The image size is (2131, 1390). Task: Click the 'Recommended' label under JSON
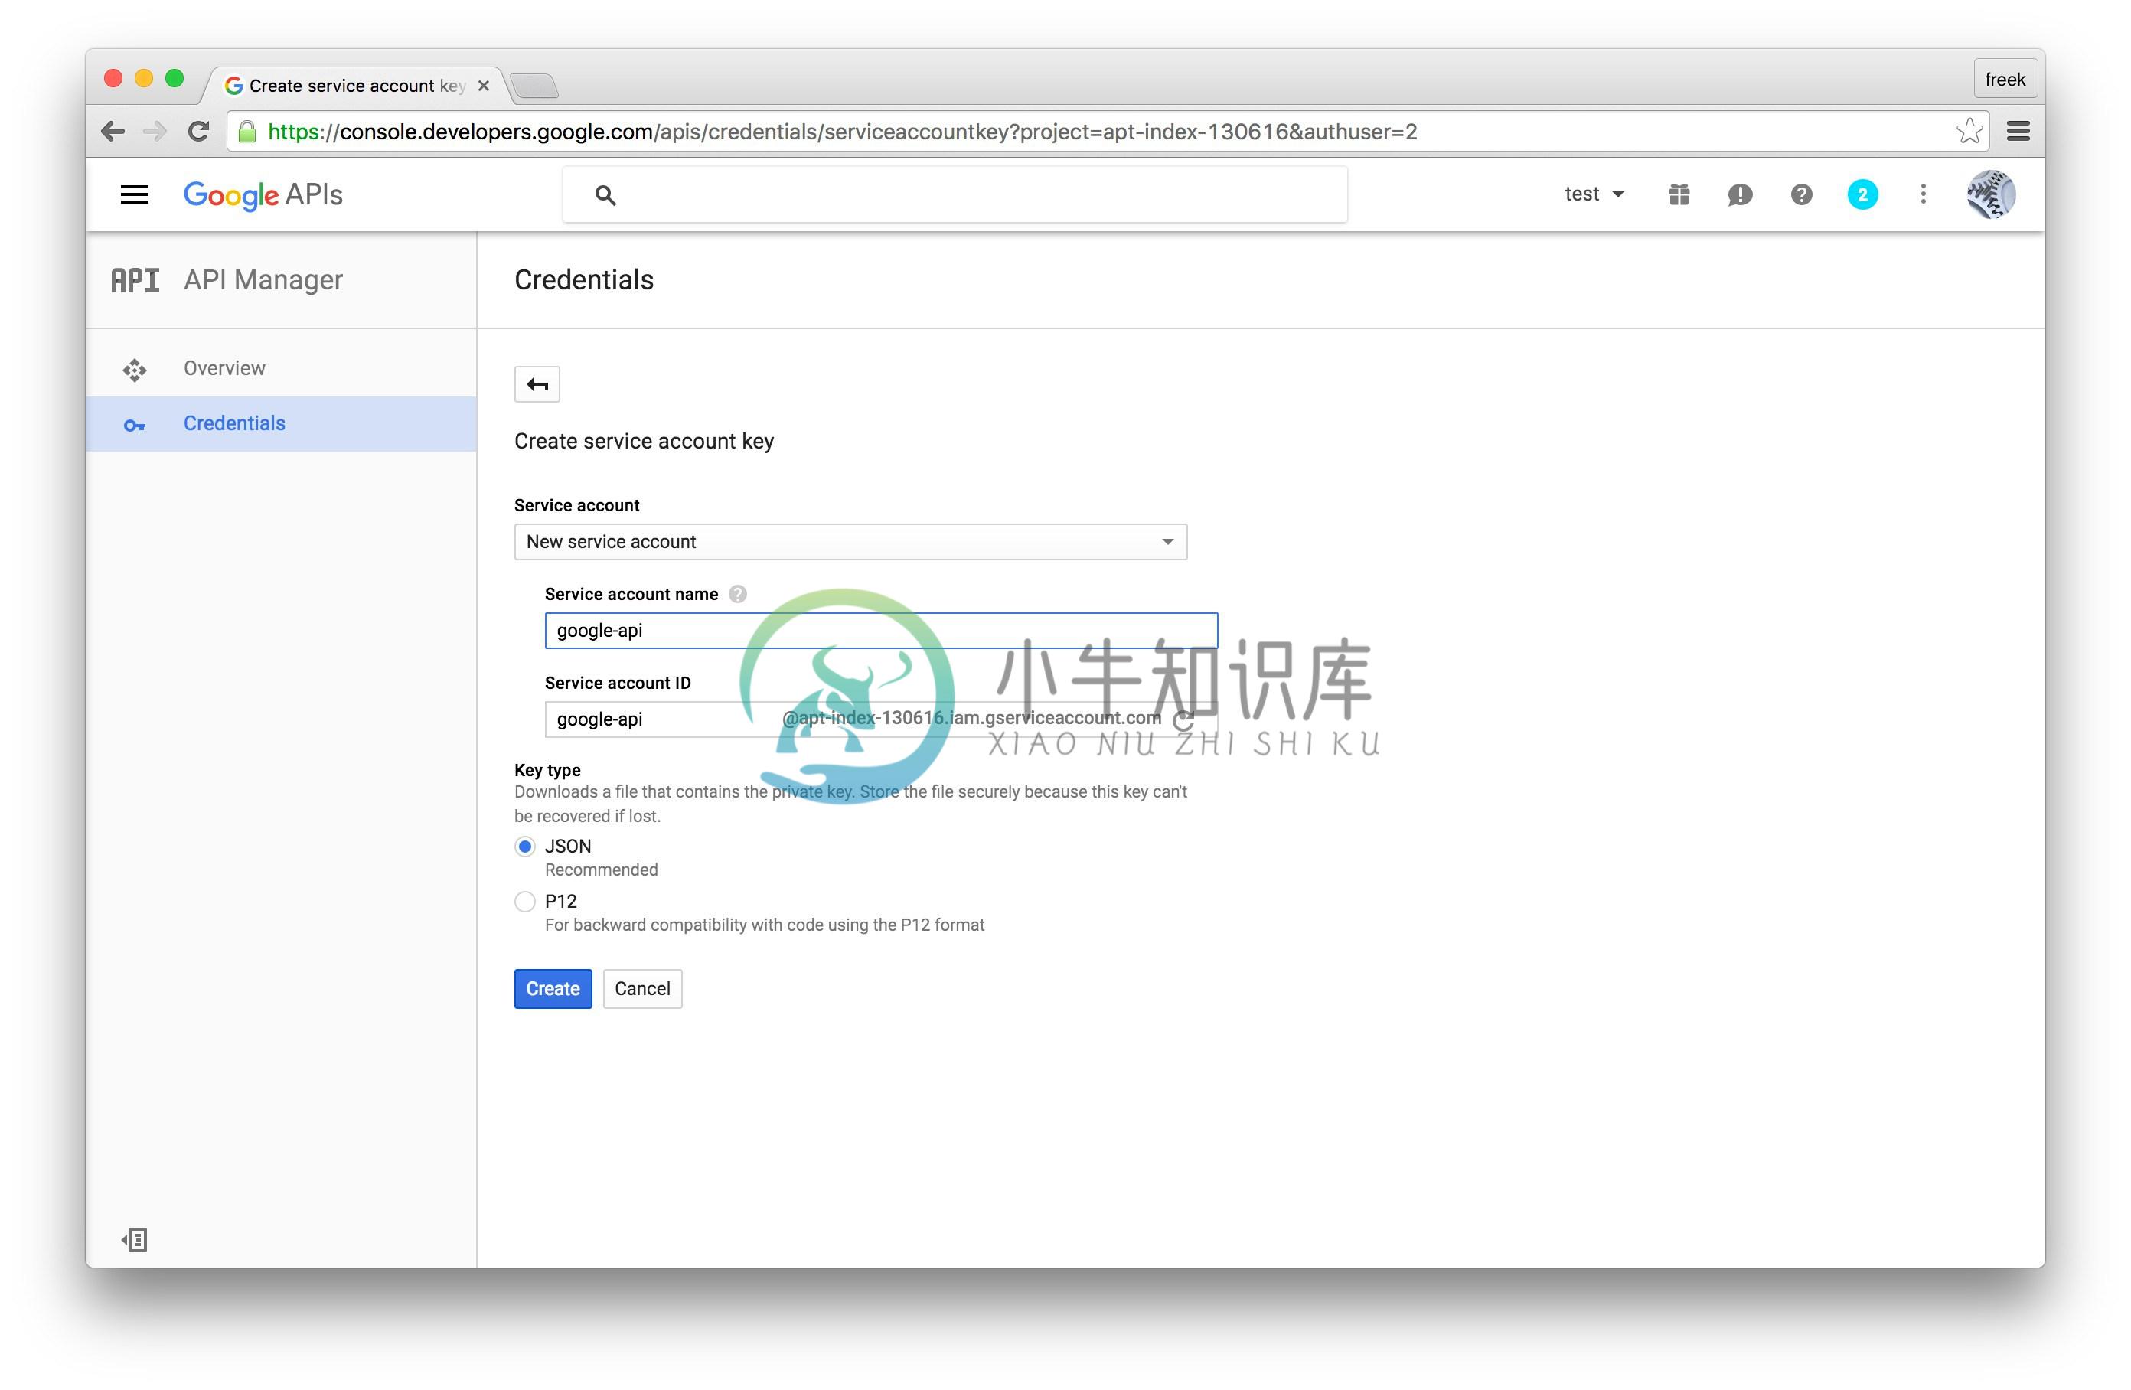[x=602, y=870]
